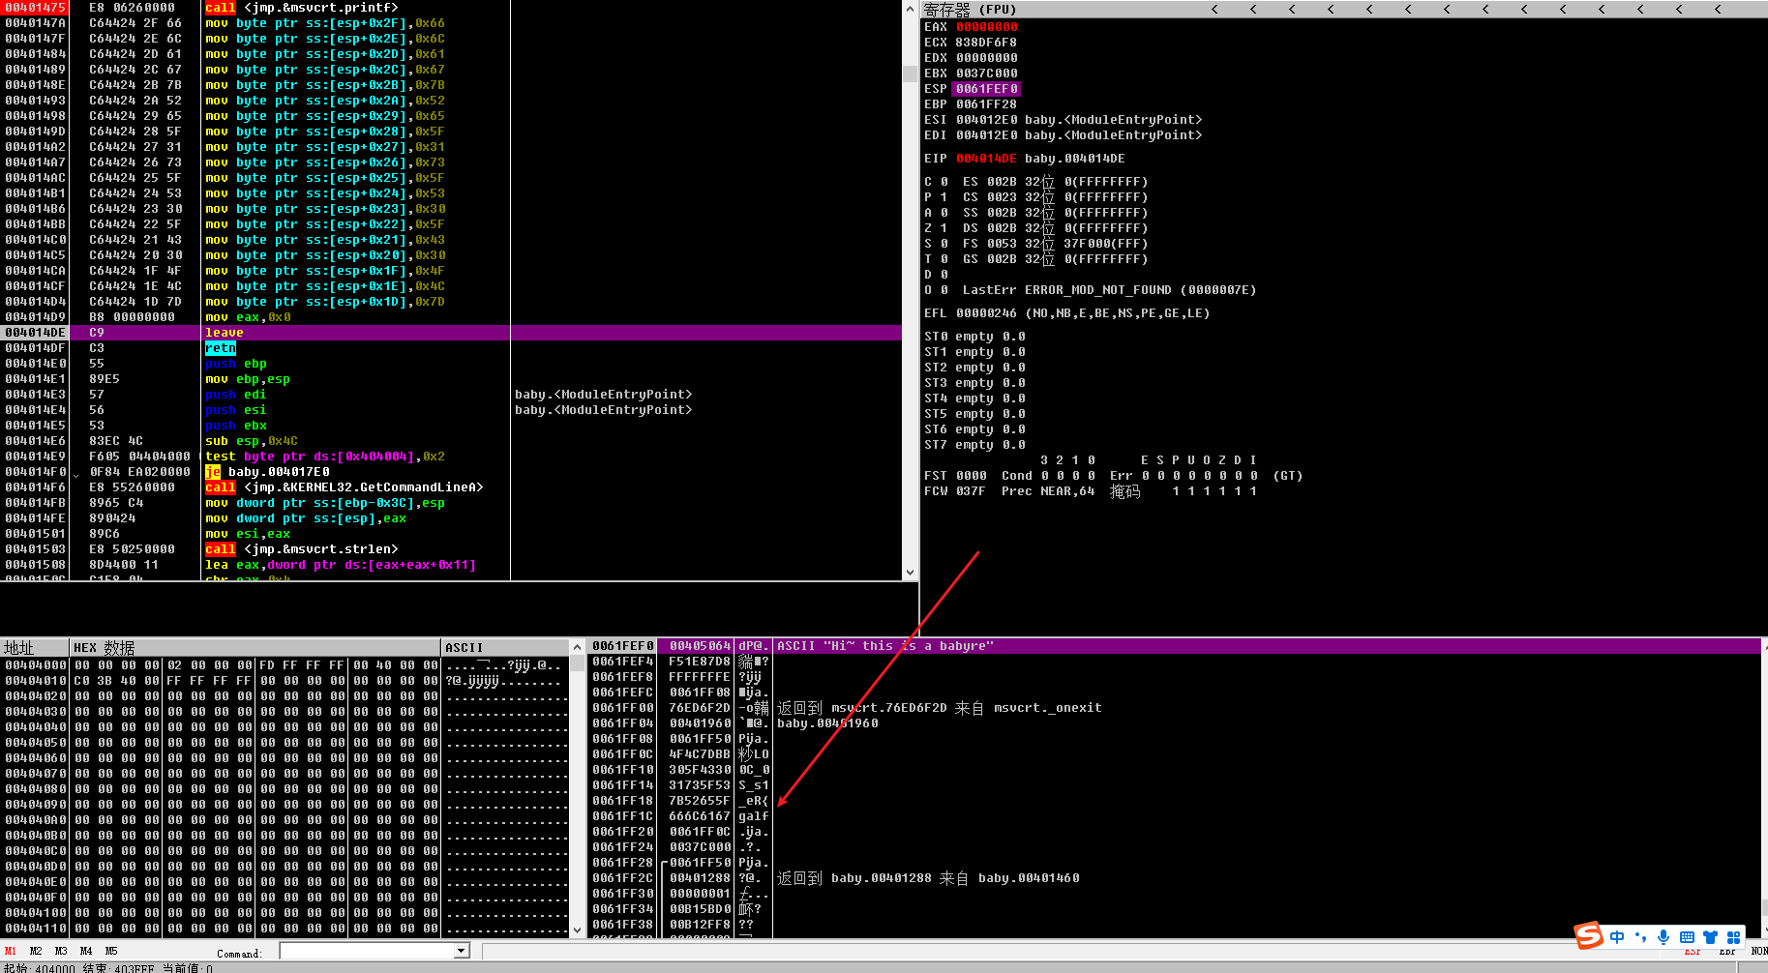Viewport: 1768px width, 973px height.
Task: Select dump row at address 00404000
Action: (x=285, y=665)
